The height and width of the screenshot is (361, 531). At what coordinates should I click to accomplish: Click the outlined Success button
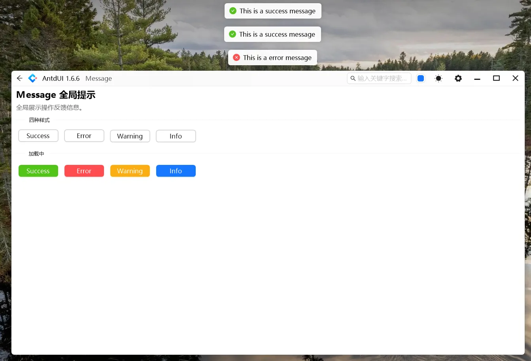pos(38,136)
